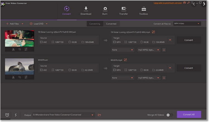Screen dimensions: 209x122
Task: Expand the MP4 Video format dropdown
Action: tap(187, 24)
